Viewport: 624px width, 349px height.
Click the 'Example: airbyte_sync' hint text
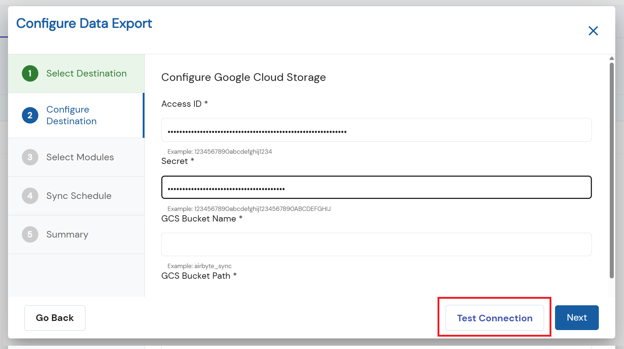[199, 266]
